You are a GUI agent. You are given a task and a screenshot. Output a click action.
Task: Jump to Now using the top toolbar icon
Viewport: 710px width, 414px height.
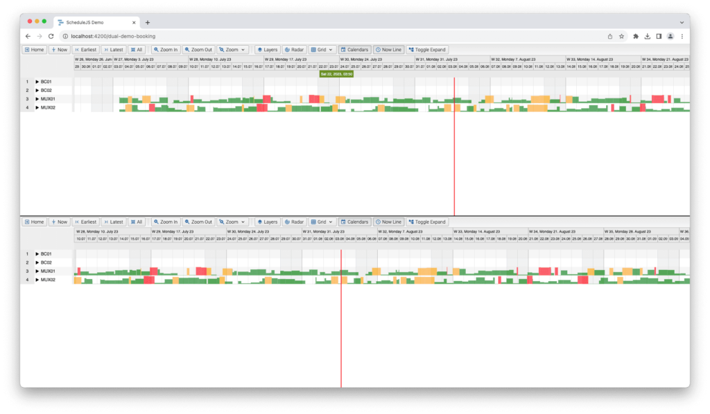pos(60,49)
